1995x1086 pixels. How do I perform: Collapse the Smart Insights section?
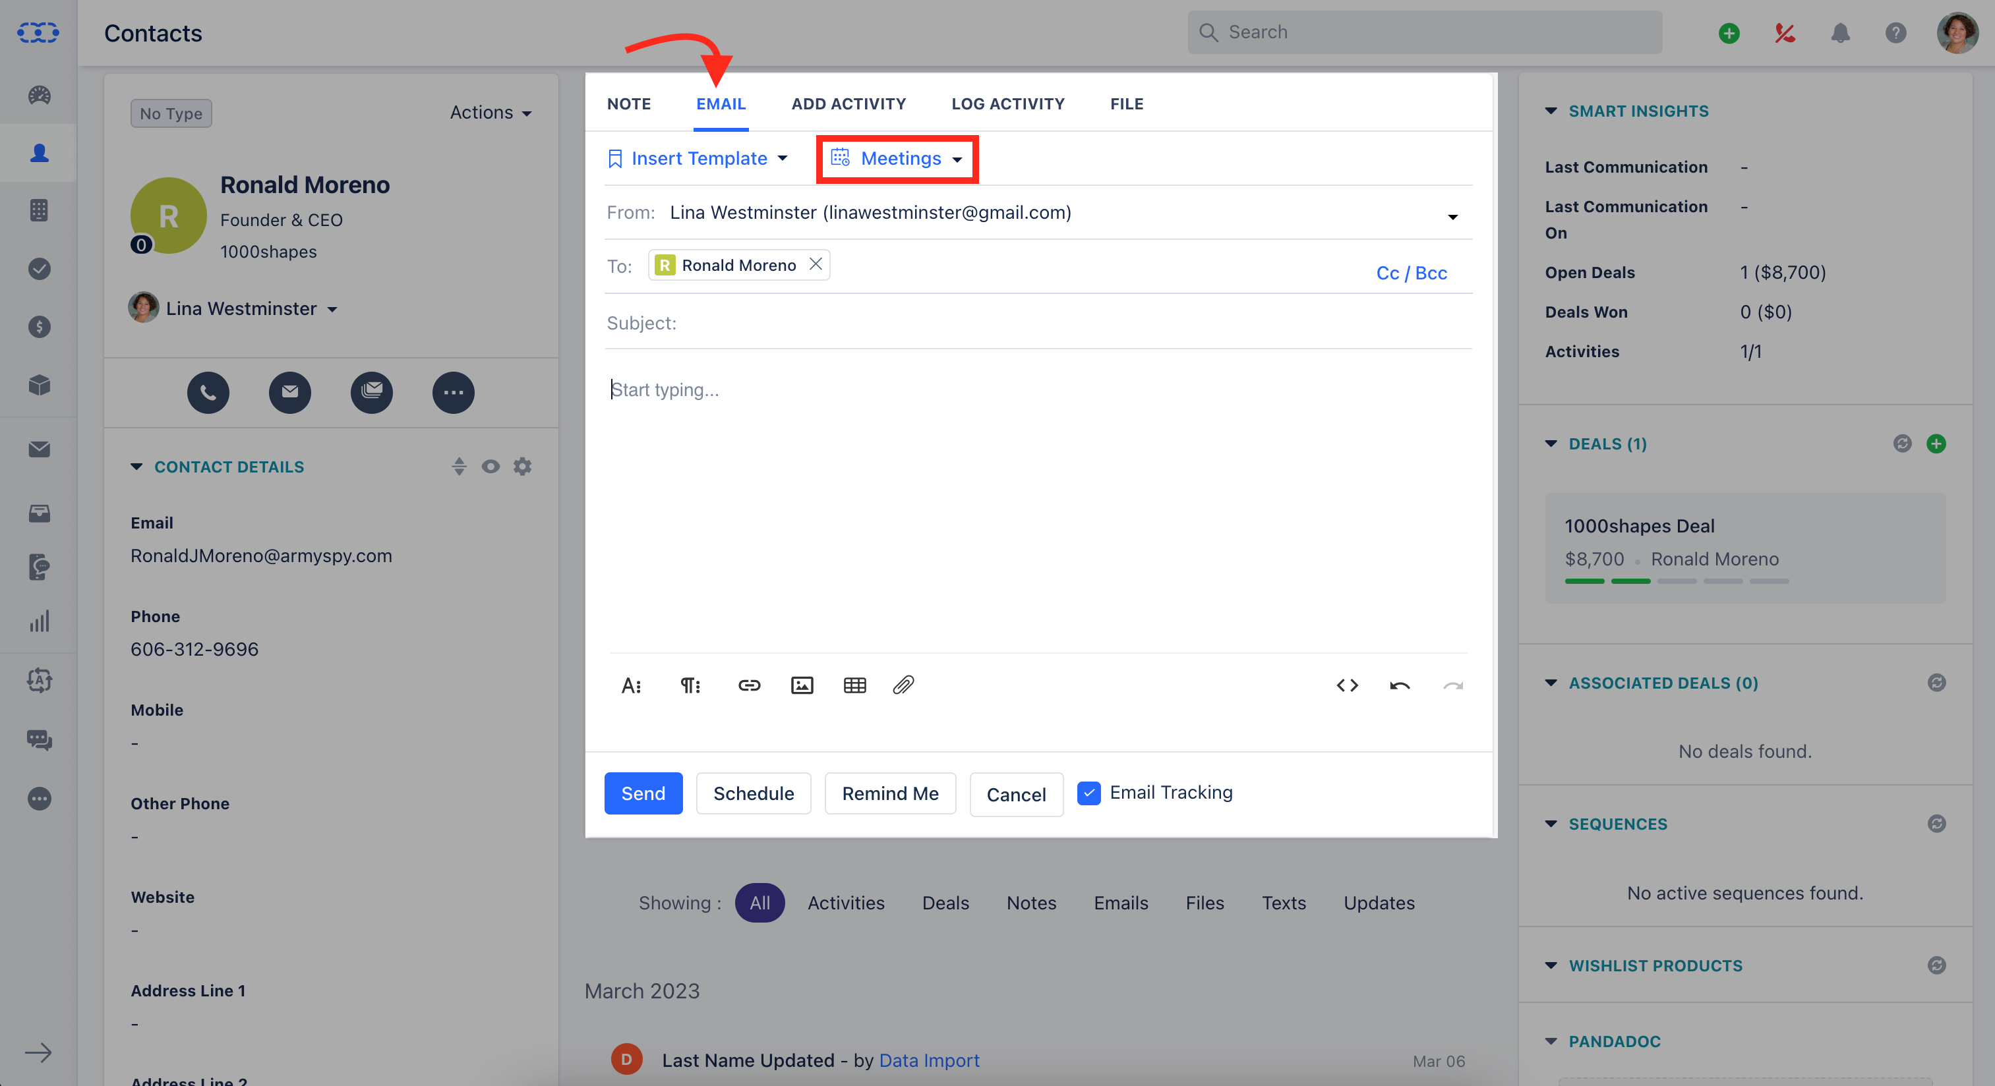click(1551, 111)
